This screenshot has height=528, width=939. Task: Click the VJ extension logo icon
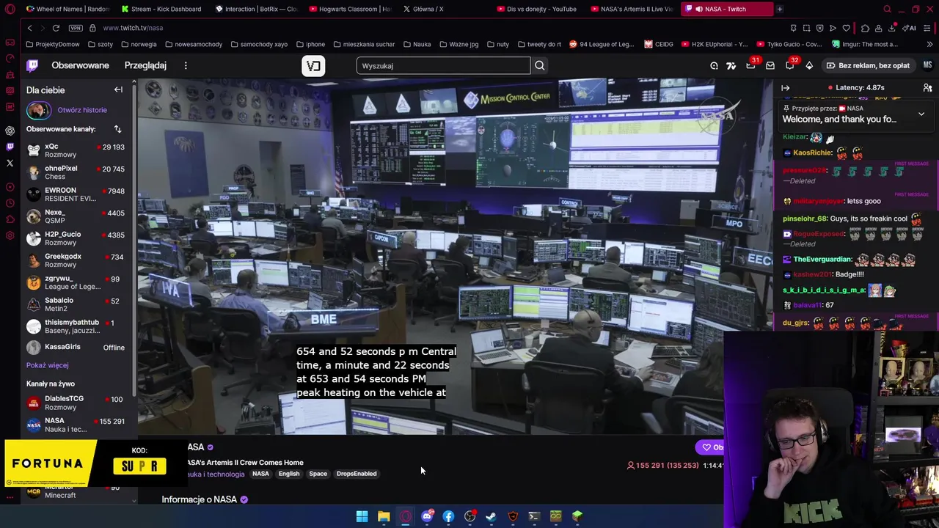tap(313, 65)
